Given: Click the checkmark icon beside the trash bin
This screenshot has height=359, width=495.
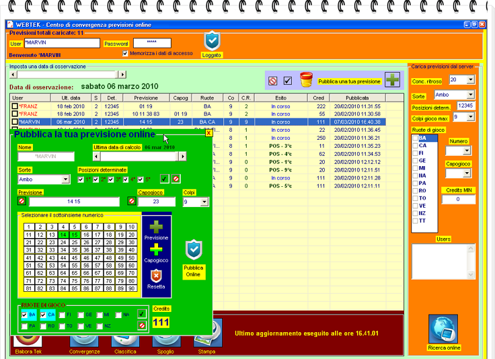Looking at the screenshot, I should pos(288,81).
